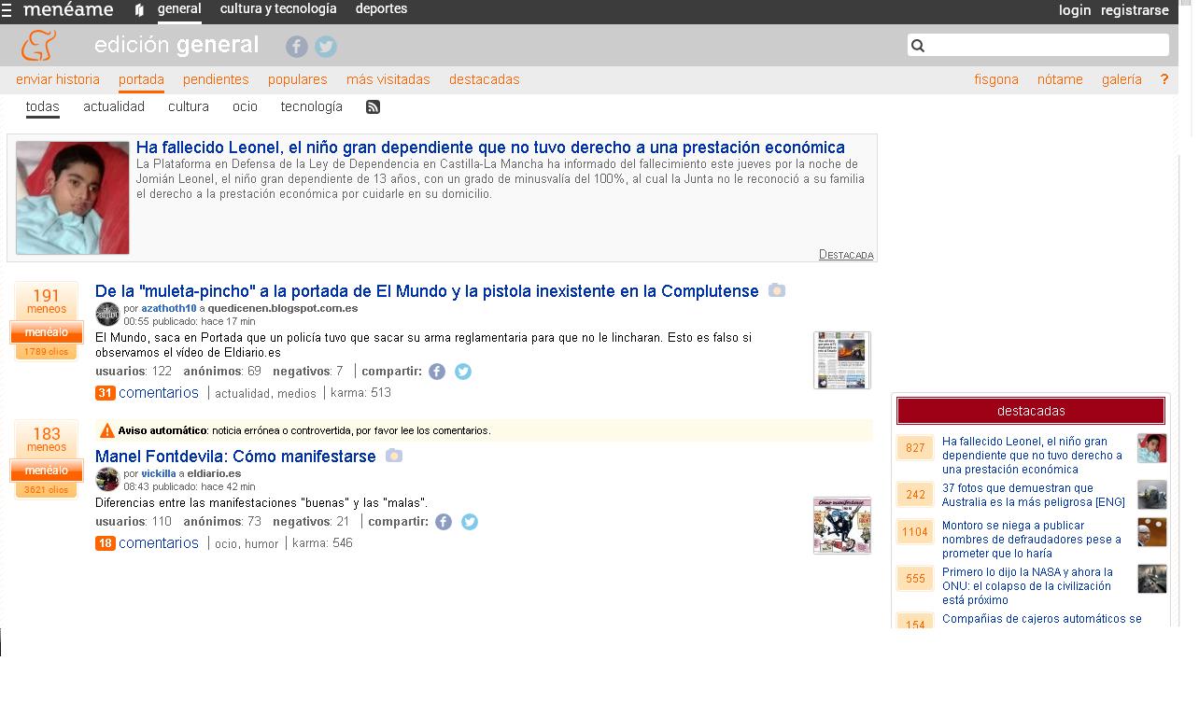Open Menéame's Twitter icon in header
This screenshot has width=1199, height=717.
(x=325, y=47)
